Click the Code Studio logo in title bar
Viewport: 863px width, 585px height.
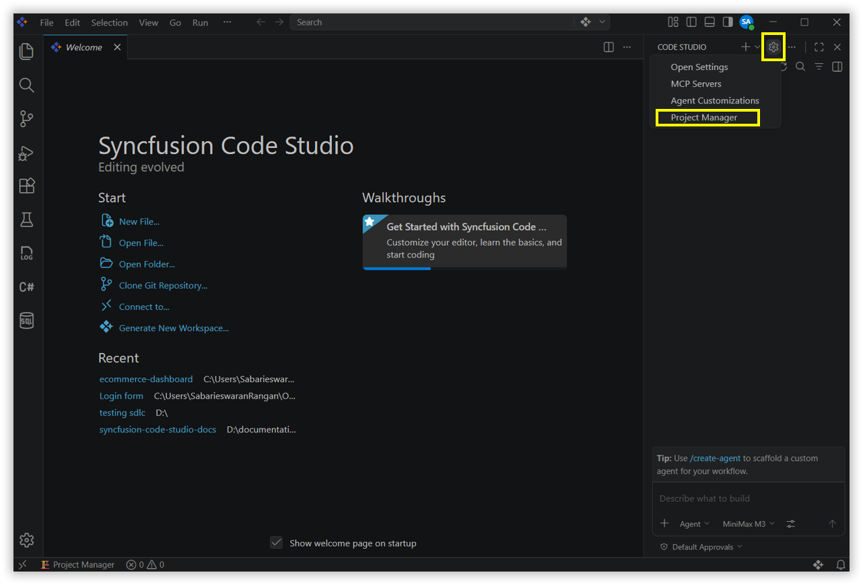[22, 22]
